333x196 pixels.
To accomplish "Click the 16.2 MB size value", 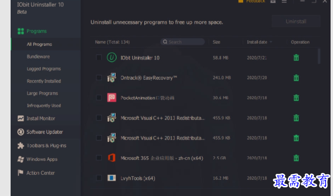I will 221,178.
